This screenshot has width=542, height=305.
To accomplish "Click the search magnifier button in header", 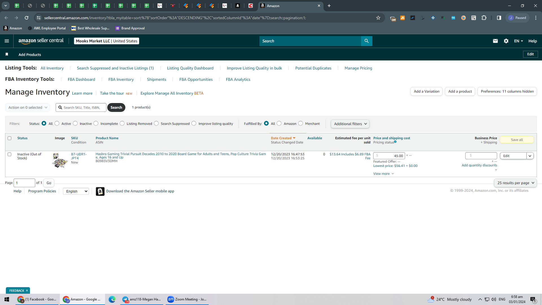I will click(x=366, y=41).
